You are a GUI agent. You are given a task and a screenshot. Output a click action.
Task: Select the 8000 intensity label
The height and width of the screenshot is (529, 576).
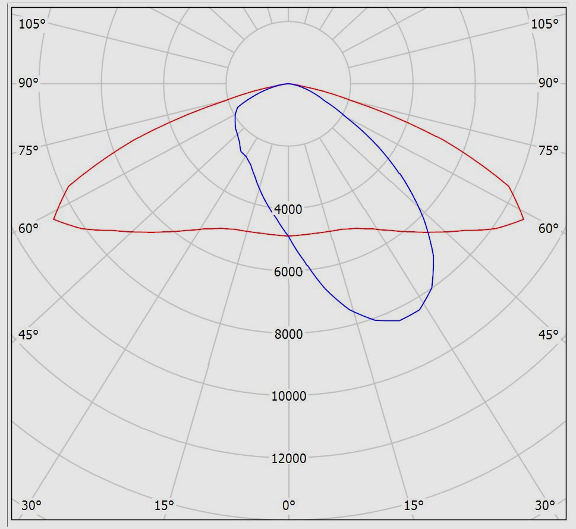coord(289,334)
